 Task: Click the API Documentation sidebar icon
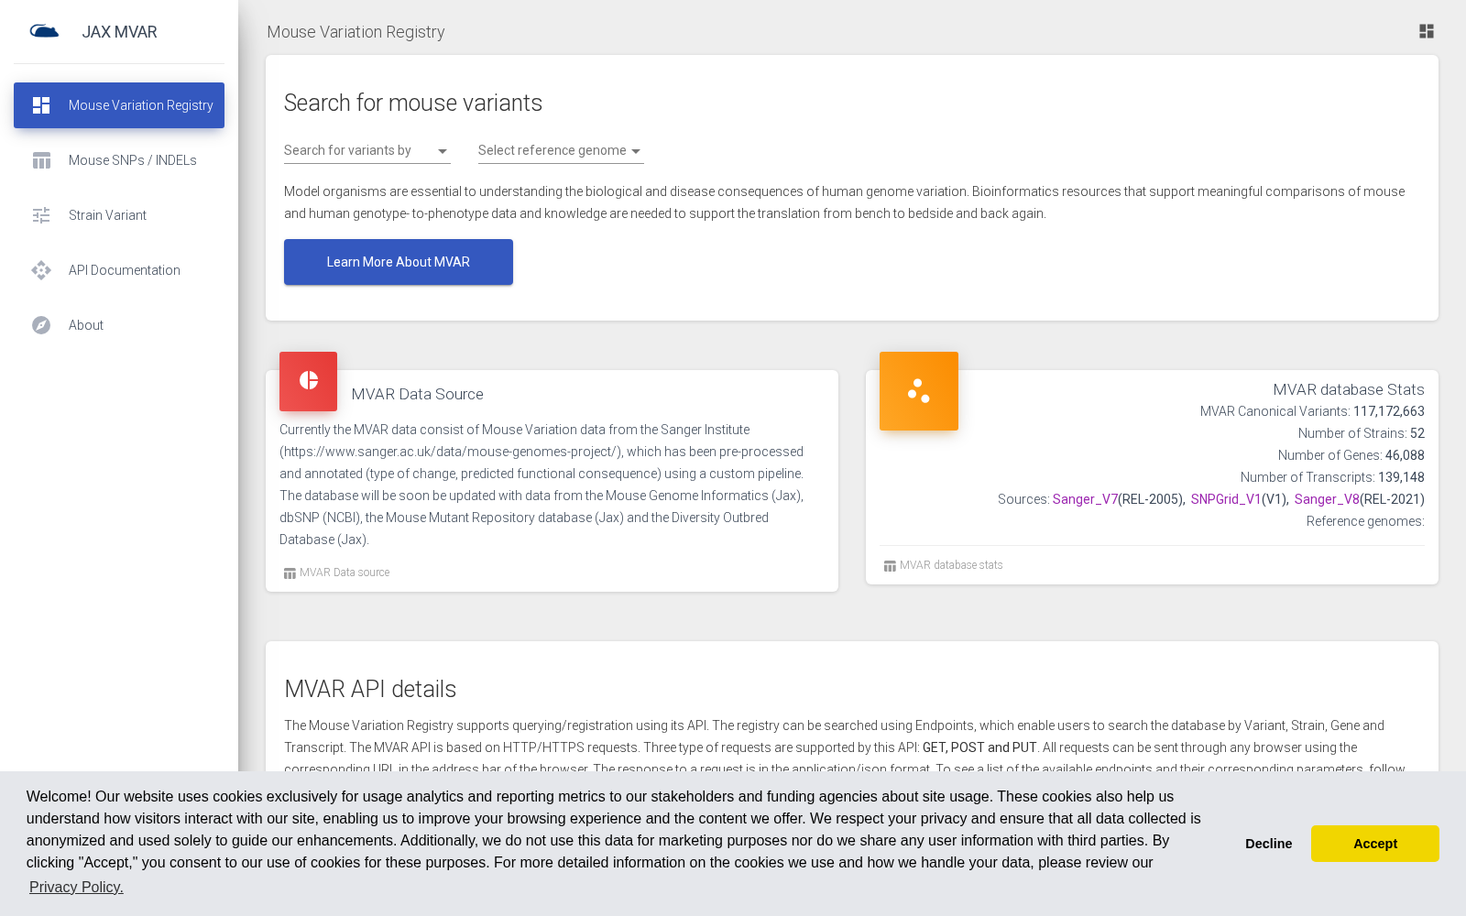tap(41, 270)
